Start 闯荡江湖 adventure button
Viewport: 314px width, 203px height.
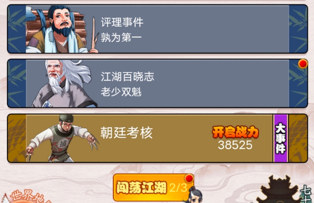(x=153, y=188)
